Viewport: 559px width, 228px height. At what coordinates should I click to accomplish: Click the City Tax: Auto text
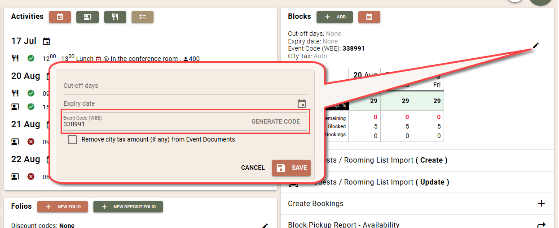coord(308,56)
